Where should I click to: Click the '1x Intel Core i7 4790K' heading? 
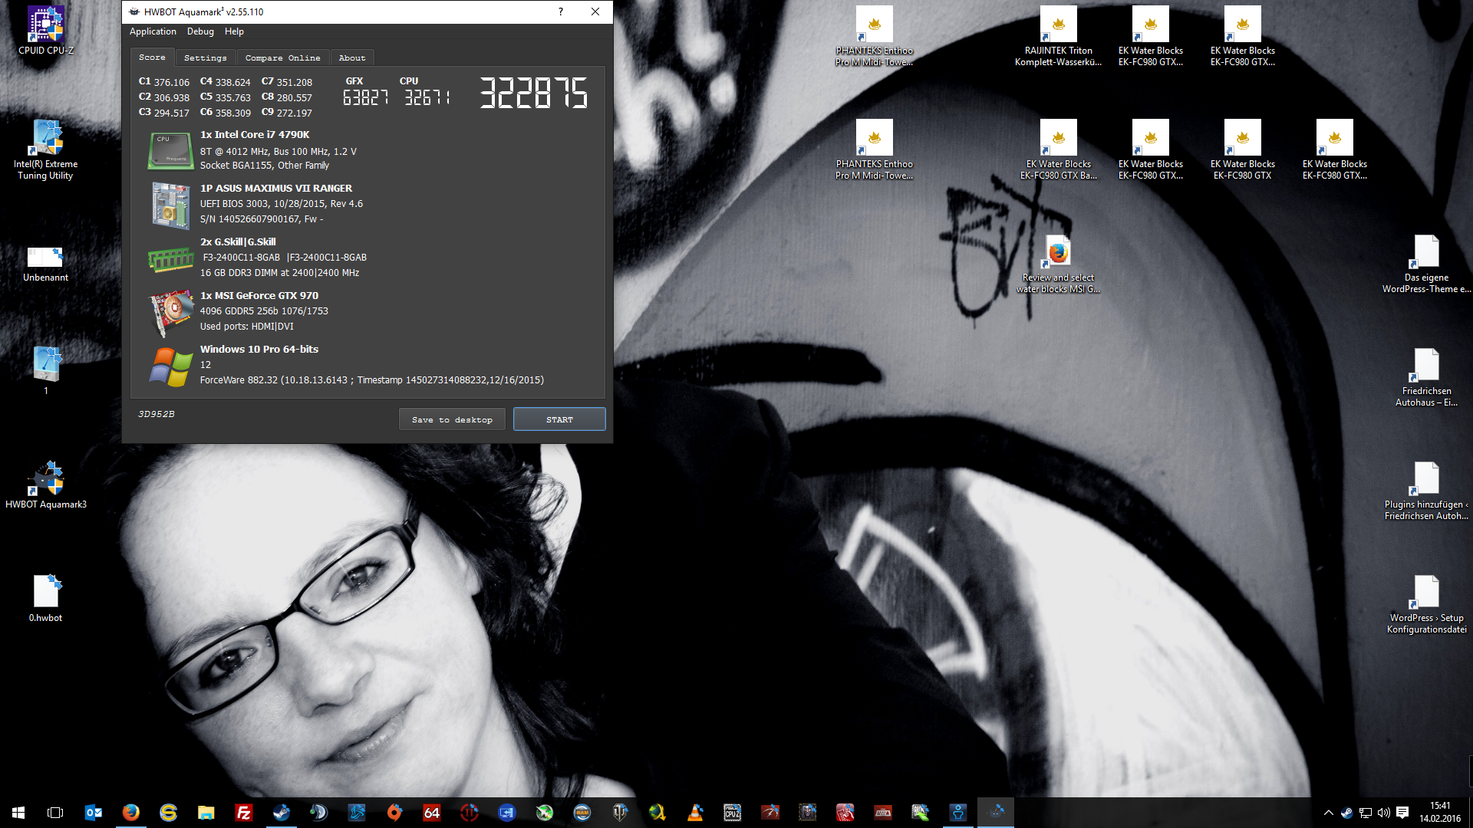tap(255, 135)
